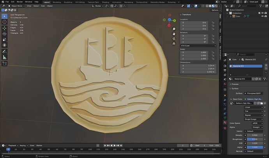Open the Material properties tab icon

225,122
